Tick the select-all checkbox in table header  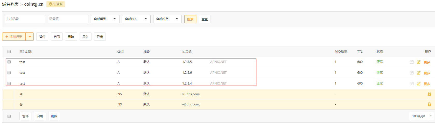click(9, 52)
